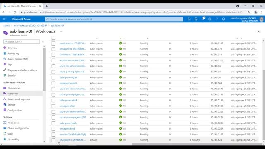This screenshot has width=265, height=149.
Task: Open the Help question mark icon
Action: [x=217, y=19]
